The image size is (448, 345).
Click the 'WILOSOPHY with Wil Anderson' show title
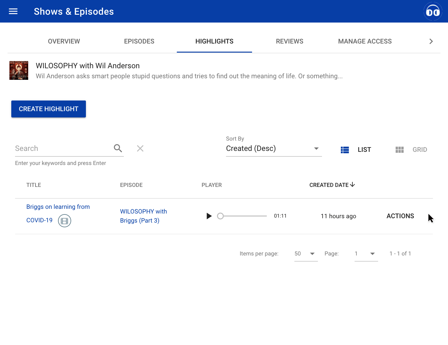(88, 66)
